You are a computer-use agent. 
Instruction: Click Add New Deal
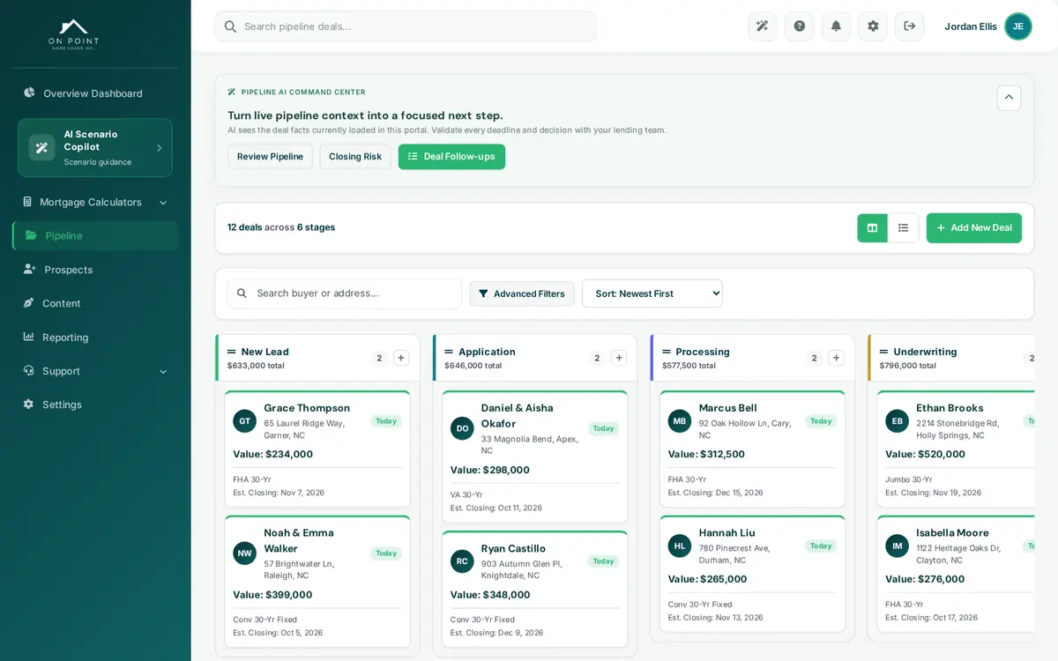click(974, 228)
